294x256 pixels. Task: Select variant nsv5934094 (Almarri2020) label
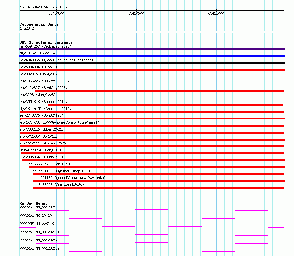[44, 67]
